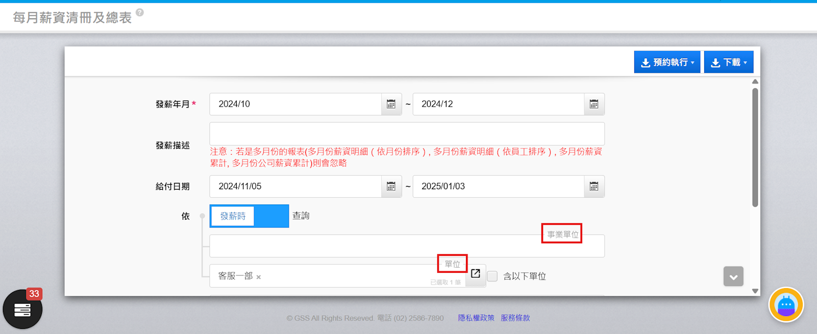
Task: Open calendar for payment end date 2025/01/03
Action: tap(593, 187)
